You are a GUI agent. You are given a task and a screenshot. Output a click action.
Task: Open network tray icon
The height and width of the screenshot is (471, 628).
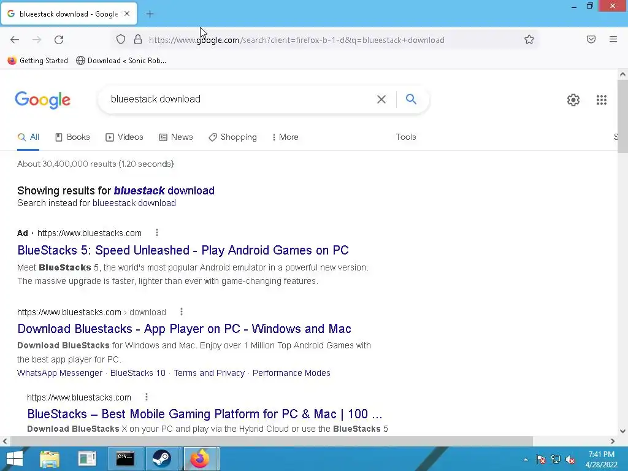pyautogui.click(x=556, y=459)
